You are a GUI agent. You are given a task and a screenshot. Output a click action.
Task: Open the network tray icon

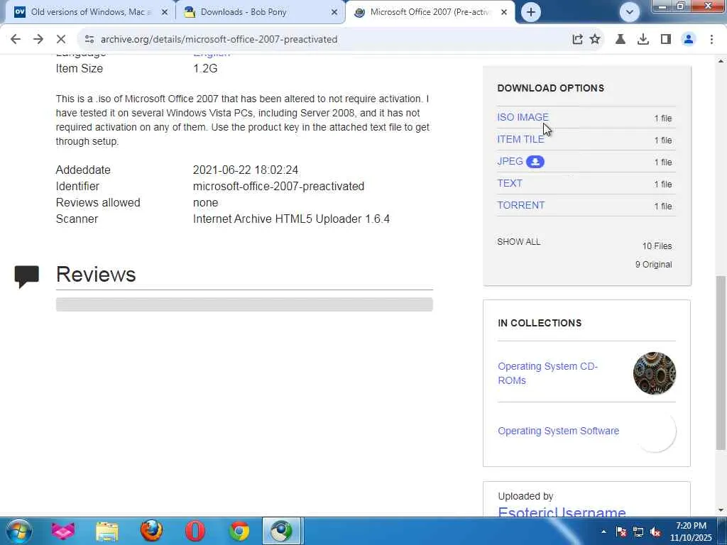[638, 532]
